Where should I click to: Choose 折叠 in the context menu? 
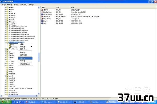[x=25, y=44]
